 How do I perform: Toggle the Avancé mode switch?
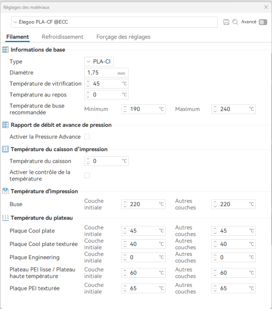click(x=263, y=22)
